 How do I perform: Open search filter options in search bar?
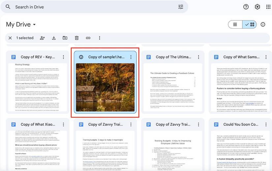(x=181, y=7)
